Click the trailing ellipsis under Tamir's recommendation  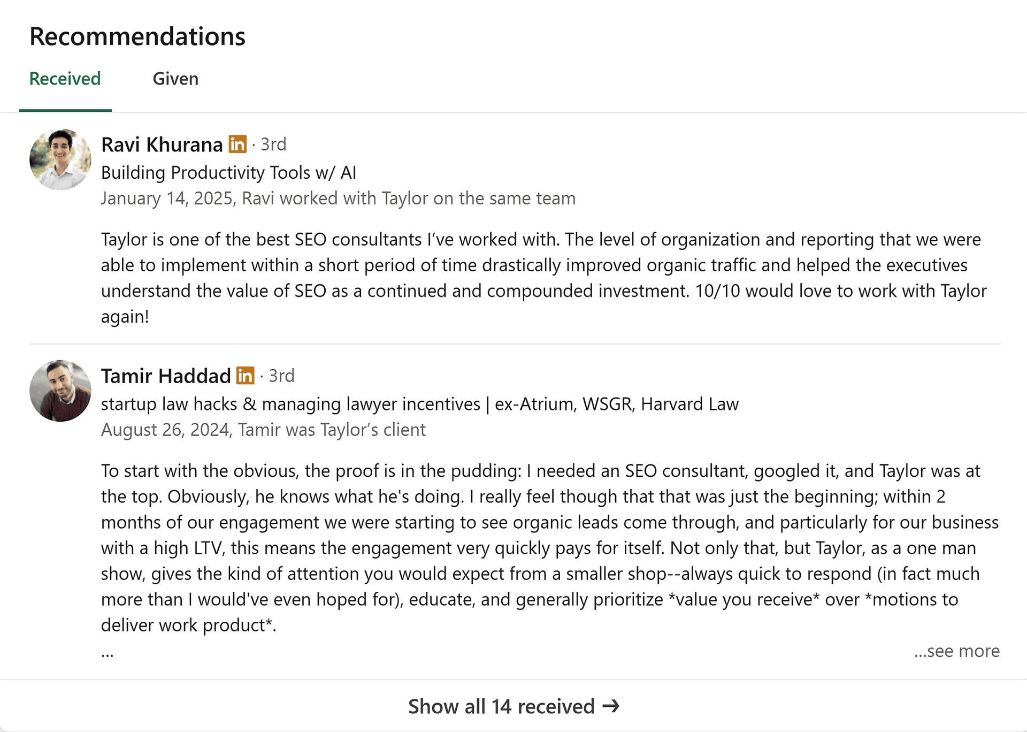point(108,654)
